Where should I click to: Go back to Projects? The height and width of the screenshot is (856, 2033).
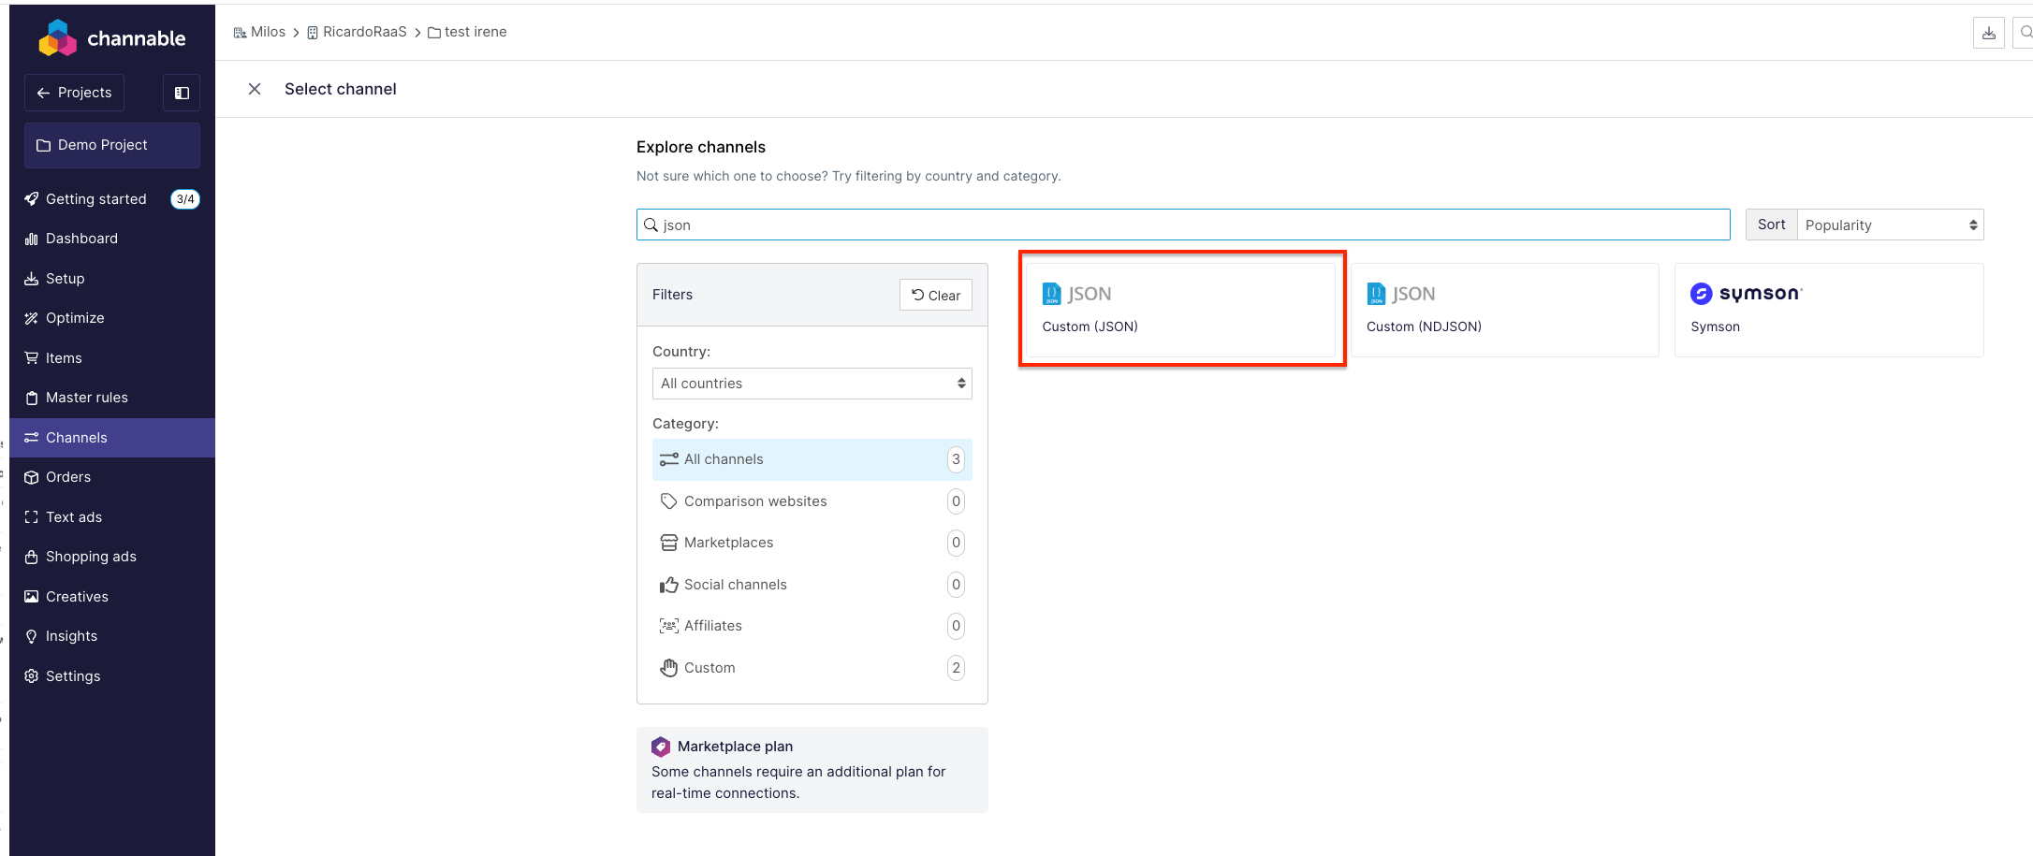click(x=74, y=93)
